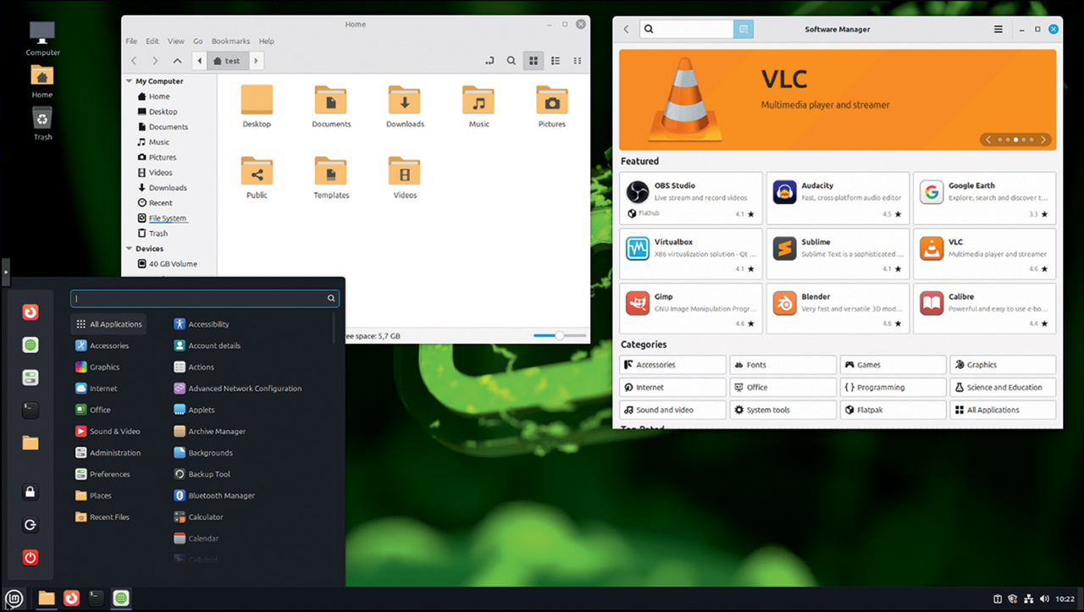Collapse the My Computer sidebar section

pos(129,81)
